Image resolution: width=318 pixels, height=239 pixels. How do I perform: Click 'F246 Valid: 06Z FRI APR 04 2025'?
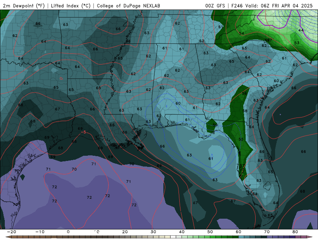[272, 6]
